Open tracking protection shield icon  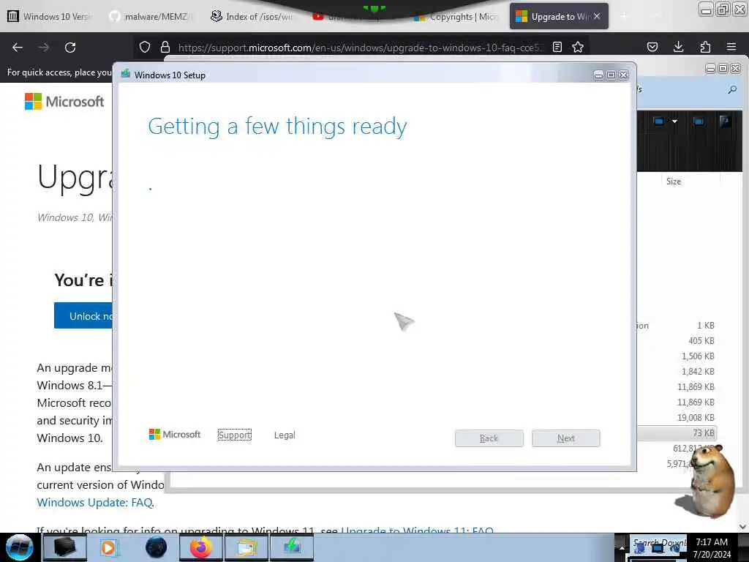[x=145, y=47]
